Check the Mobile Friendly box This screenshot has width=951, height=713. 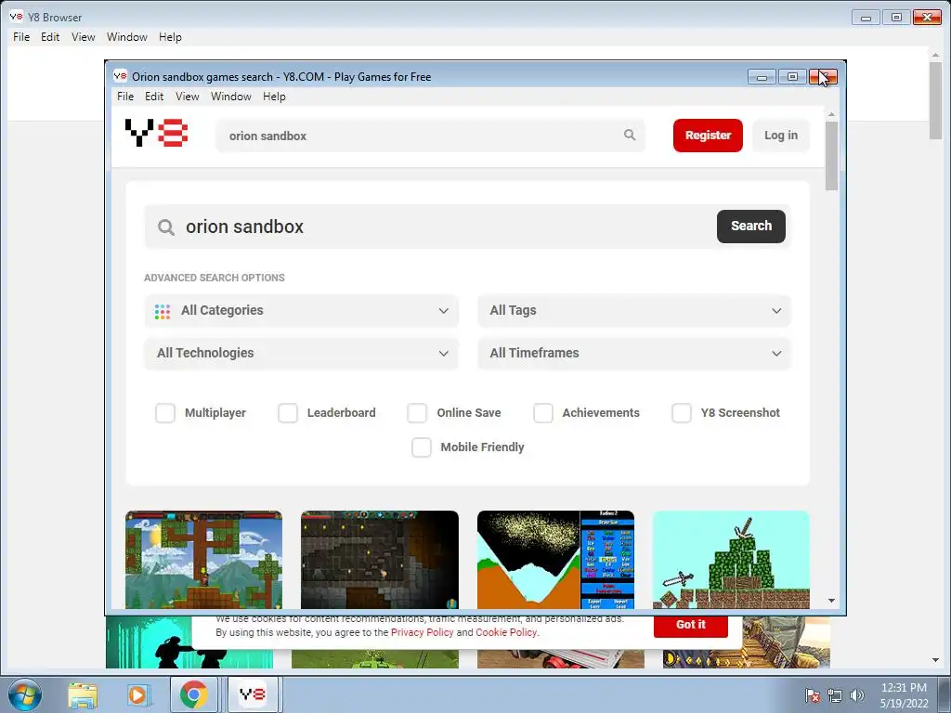point(422,447)
